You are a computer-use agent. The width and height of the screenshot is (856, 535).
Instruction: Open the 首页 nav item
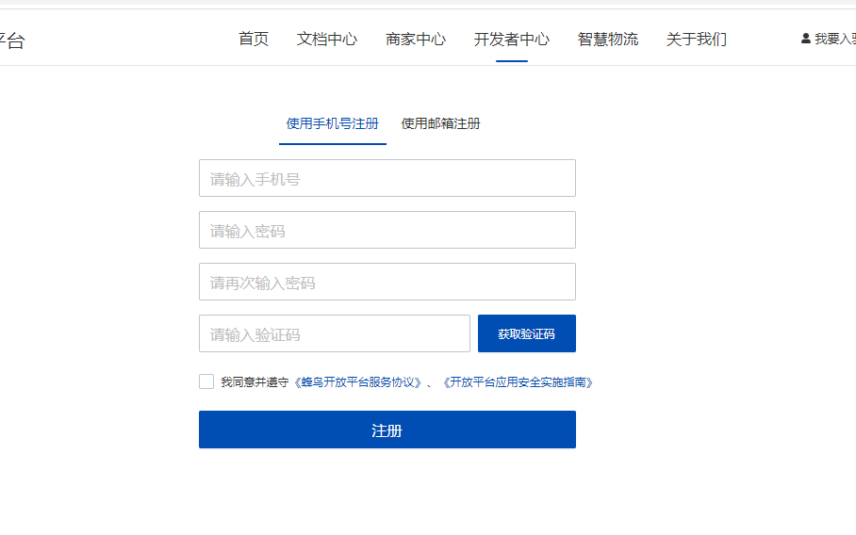(x=254, y=39)
